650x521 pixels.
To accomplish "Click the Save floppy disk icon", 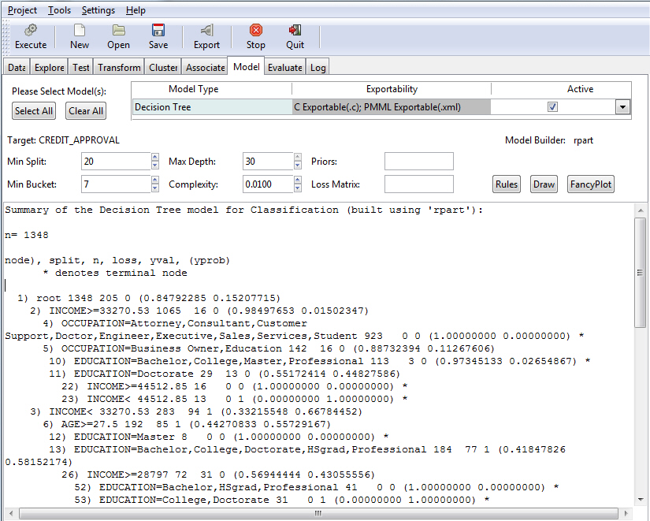I will [158, 30].
